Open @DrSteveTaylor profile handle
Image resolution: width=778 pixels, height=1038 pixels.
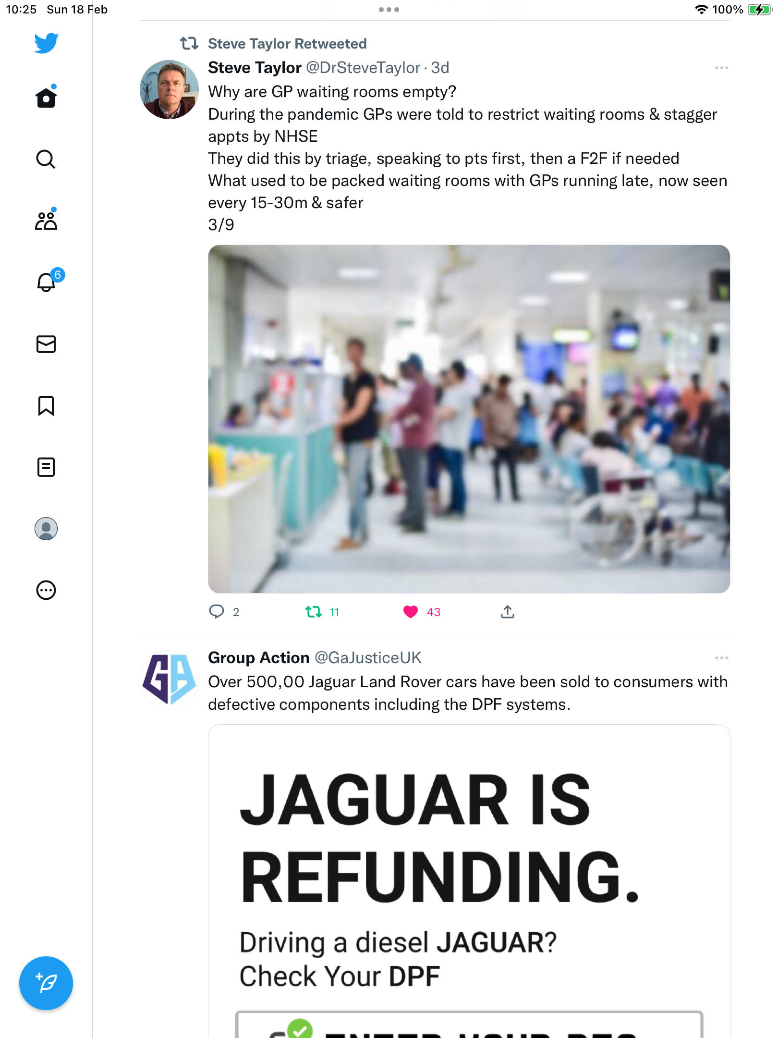tap(363, 68)
